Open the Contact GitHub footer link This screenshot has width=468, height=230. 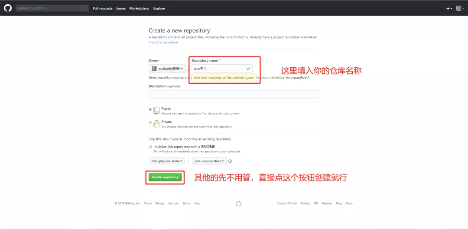(286, 204)
